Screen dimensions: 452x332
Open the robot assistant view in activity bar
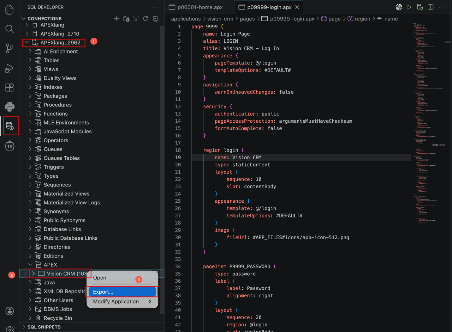(x=10, y=146)
